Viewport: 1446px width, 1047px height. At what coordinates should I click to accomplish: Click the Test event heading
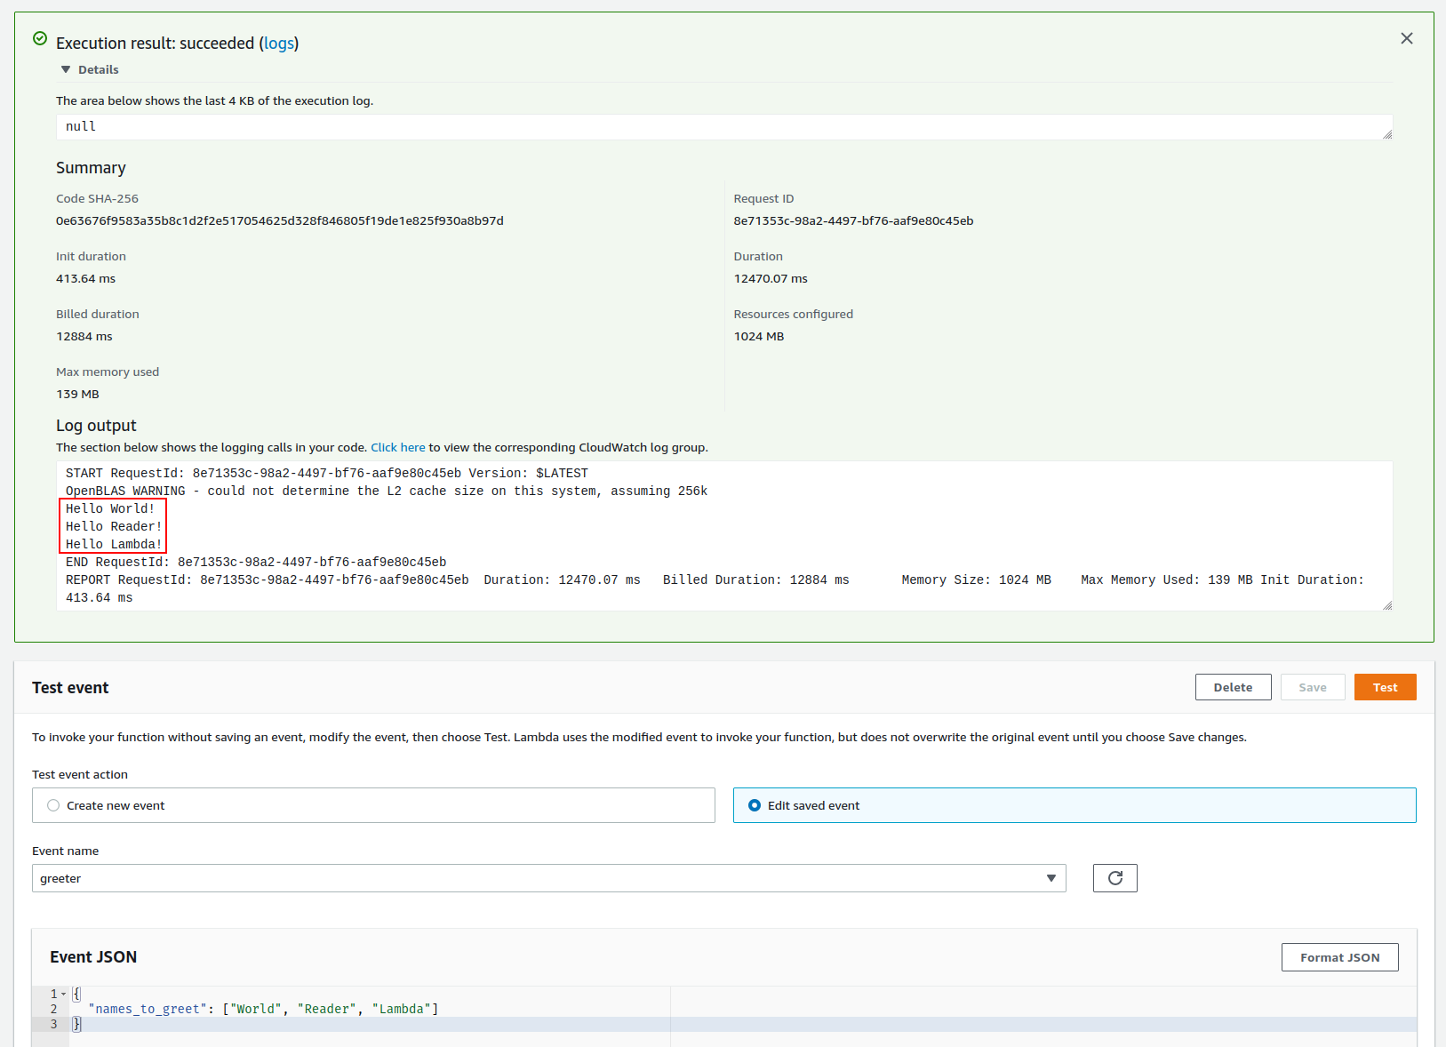(x=70, y=688)
